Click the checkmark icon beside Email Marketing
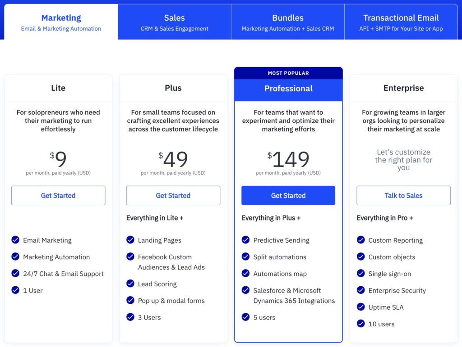 pos(15,240)
